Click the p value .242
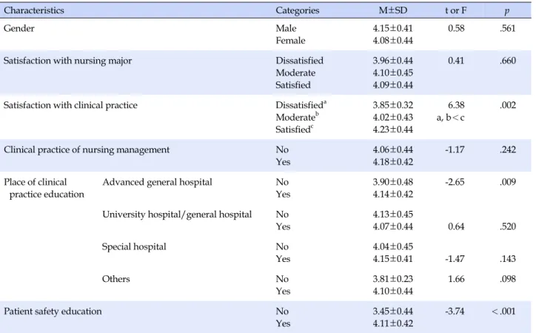This screenshot has height=333, width=536. 508,149
